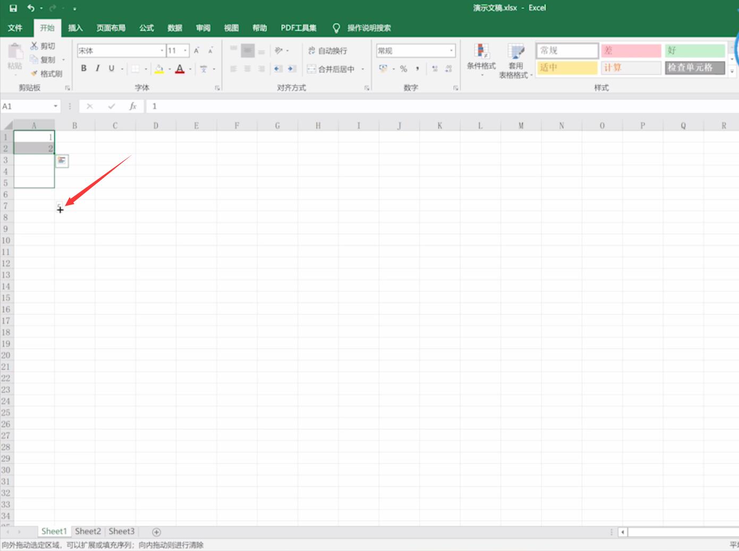The width and height of the screenshot is (739, 551).
Task: Undo the last action
Action: point(31,8)
